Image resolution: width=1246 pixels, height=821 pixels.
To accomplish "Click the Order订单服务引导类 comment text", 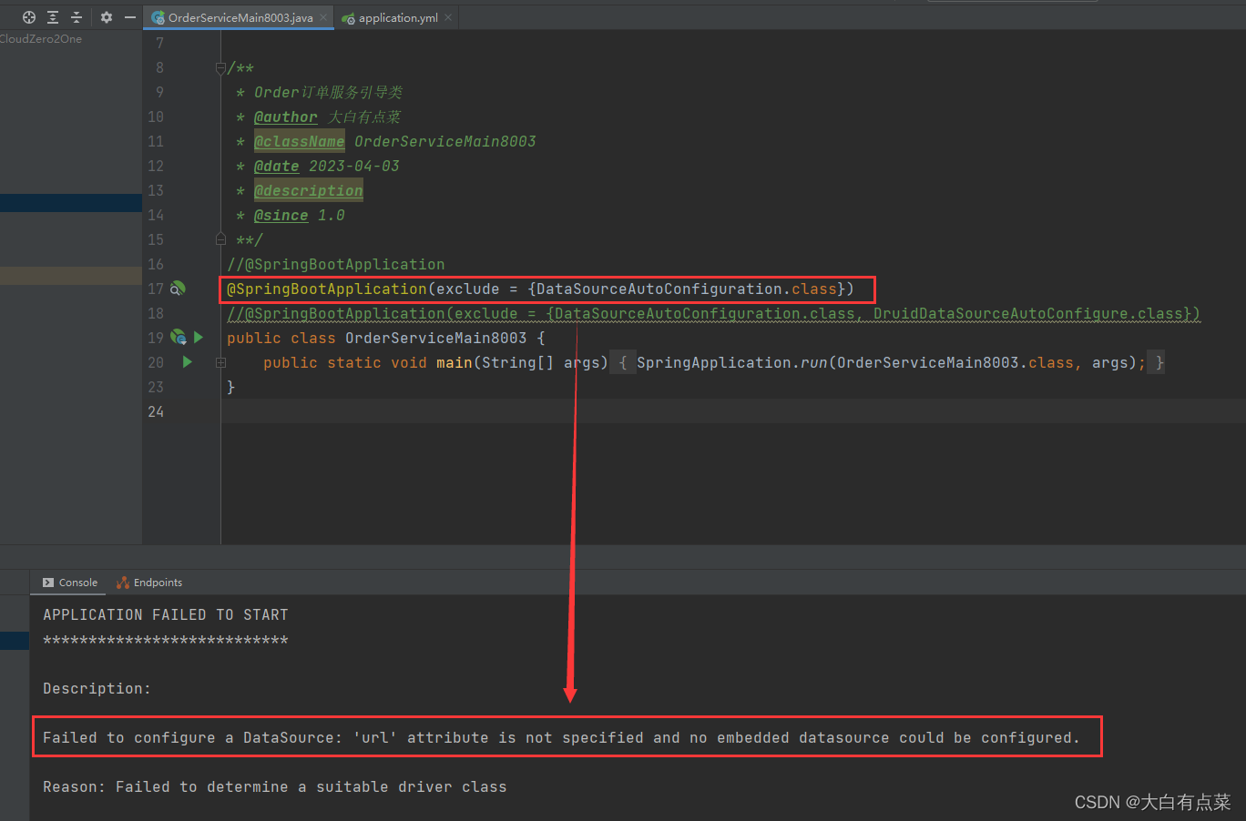I will point(329,92).
